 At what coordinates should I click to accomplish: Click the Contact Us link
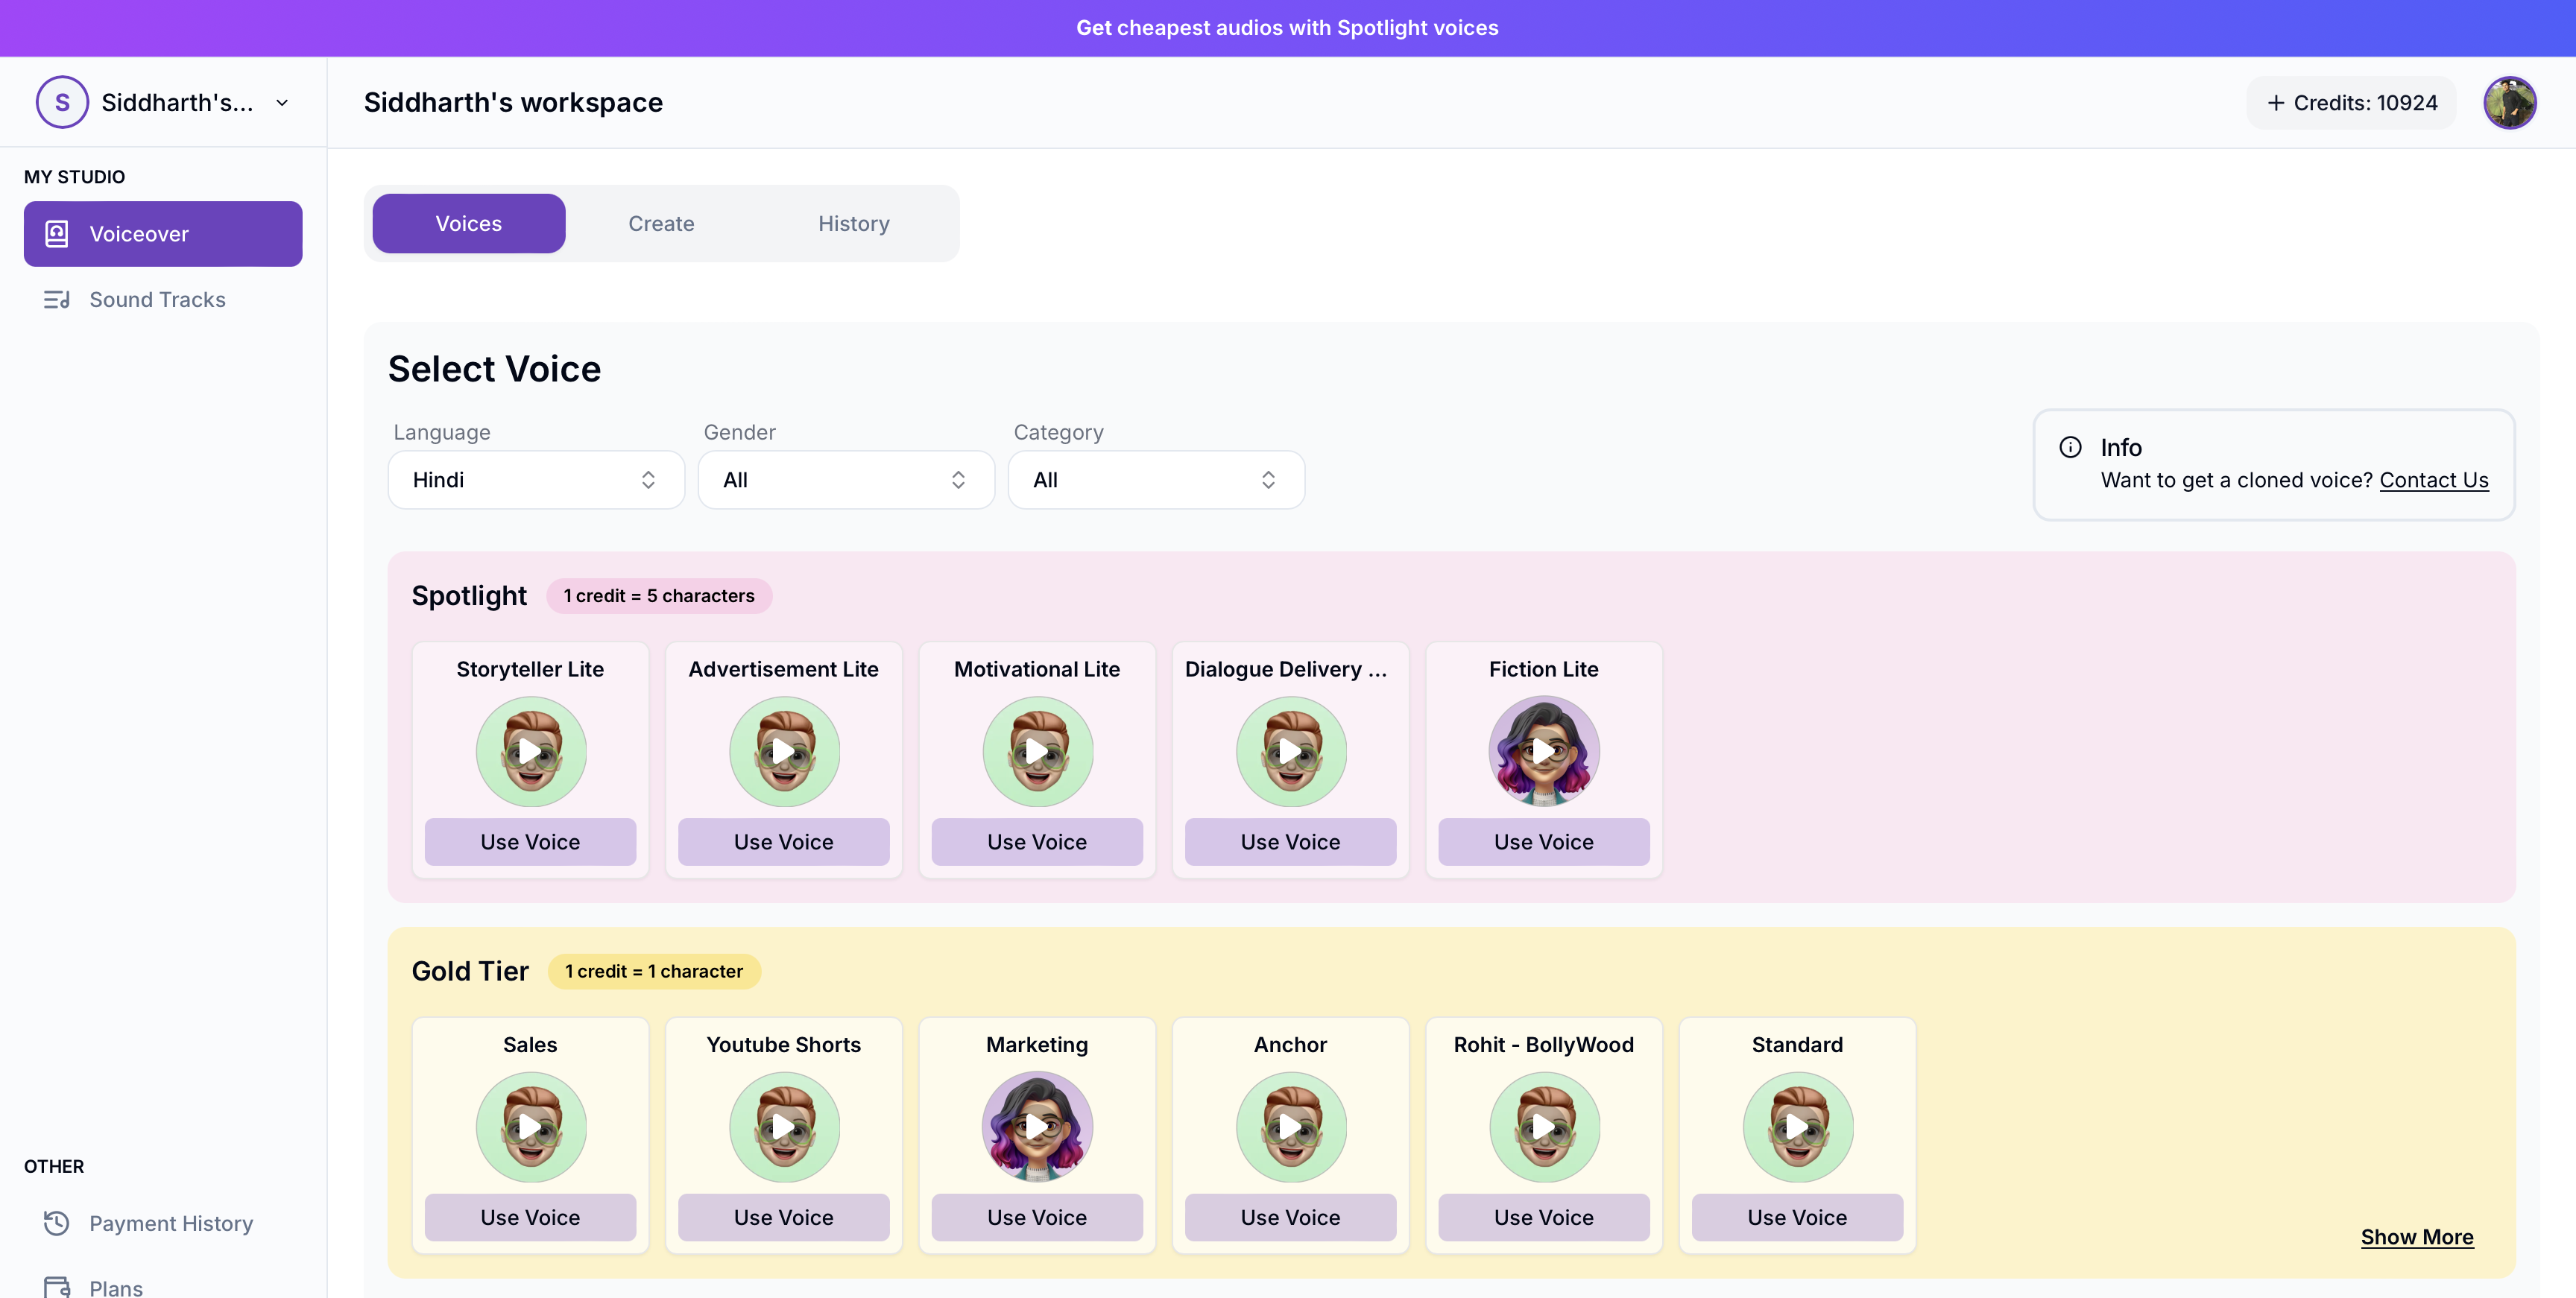pyautogui.click(x=2433, y=480)
